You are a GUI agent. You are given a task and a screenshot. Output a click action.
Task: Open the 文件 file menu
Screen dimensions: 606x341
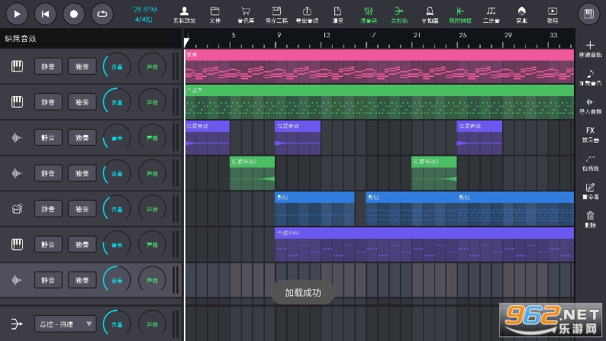click(x=215, y=13)
